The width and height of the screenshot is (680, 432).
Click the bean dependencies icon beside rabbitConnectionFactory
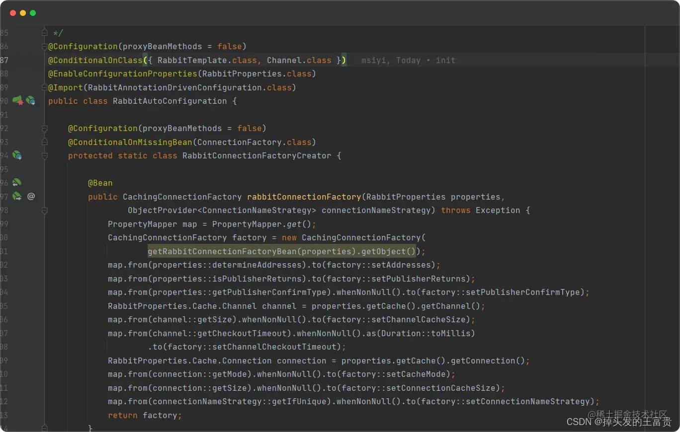point(17,196)
